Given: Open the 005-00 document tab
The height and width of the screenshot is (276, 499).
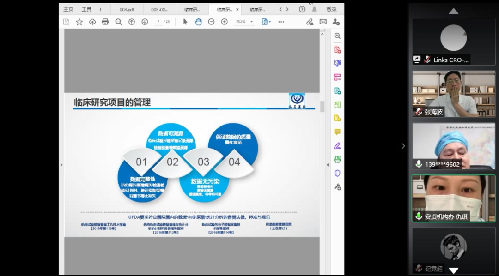Looking at the screenshot, I should [x=159, y=10].
